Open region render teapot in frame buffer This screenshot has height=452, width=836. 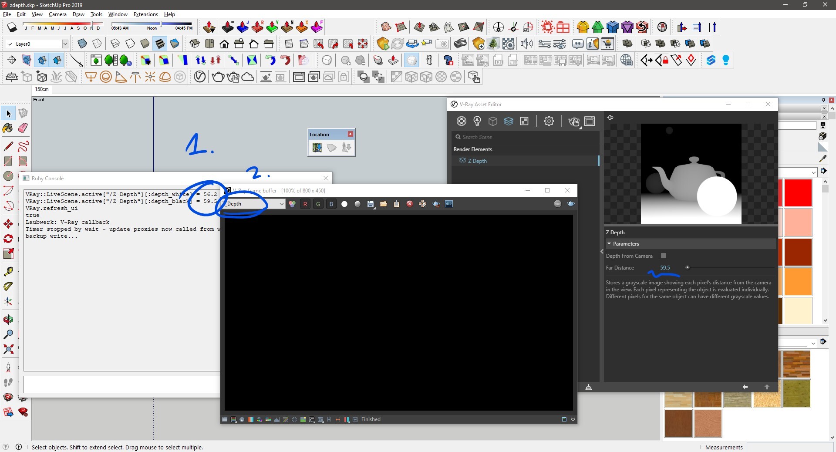tap(436, 204)
